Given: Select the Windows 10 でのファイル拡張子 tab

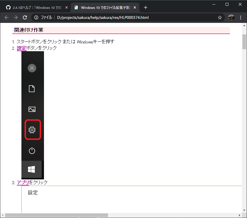Looking at the screenshot, I should pyautogui.click(x=105, y=7).
